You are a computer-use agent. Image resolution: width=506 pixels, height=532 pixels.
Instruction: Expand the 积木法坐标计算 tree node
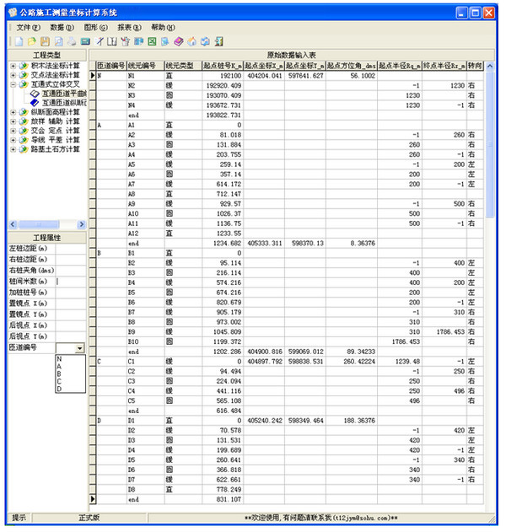[x=13, y=66]
